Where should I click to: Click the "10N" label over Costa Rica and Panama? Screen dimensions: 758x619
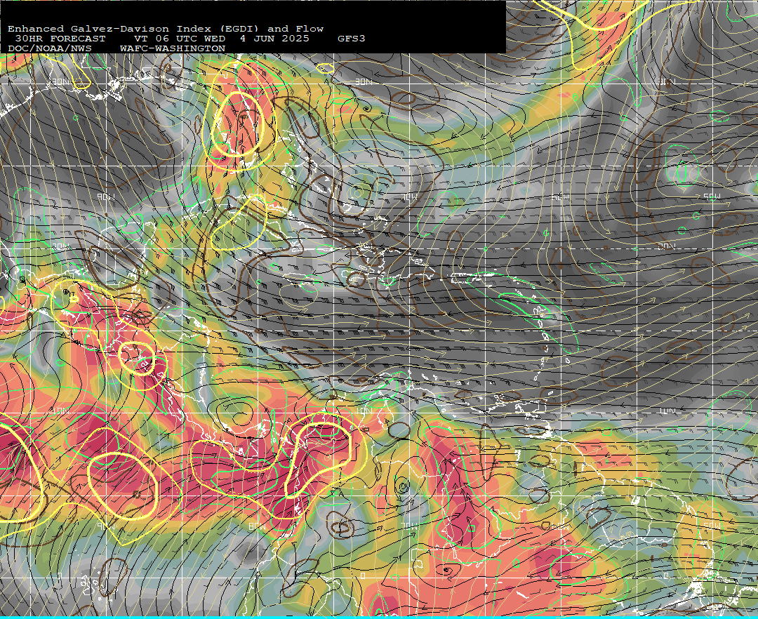[60, 411]
